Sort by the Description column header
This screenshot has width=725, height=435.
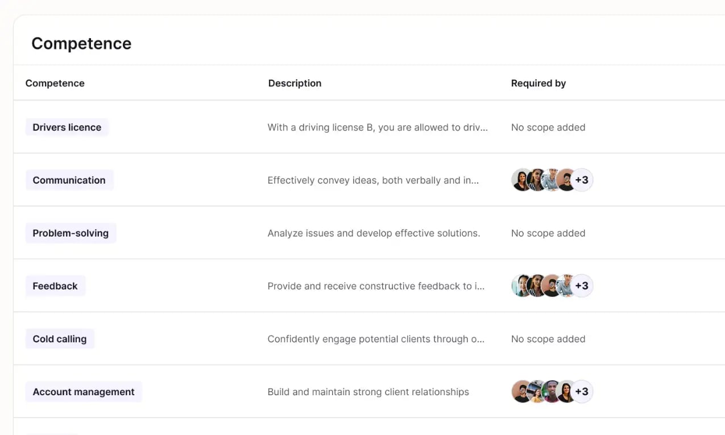pos(295,83)
